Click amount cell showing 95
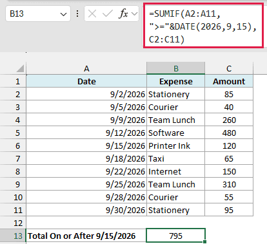This screenshot has height=244, width=267. click(229, 210)
